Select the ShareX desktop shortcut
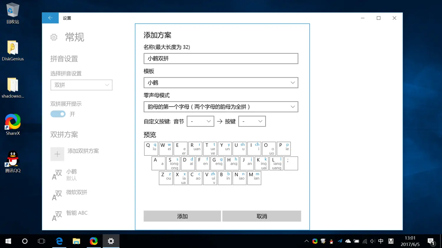442x248 pixels. 13,125
